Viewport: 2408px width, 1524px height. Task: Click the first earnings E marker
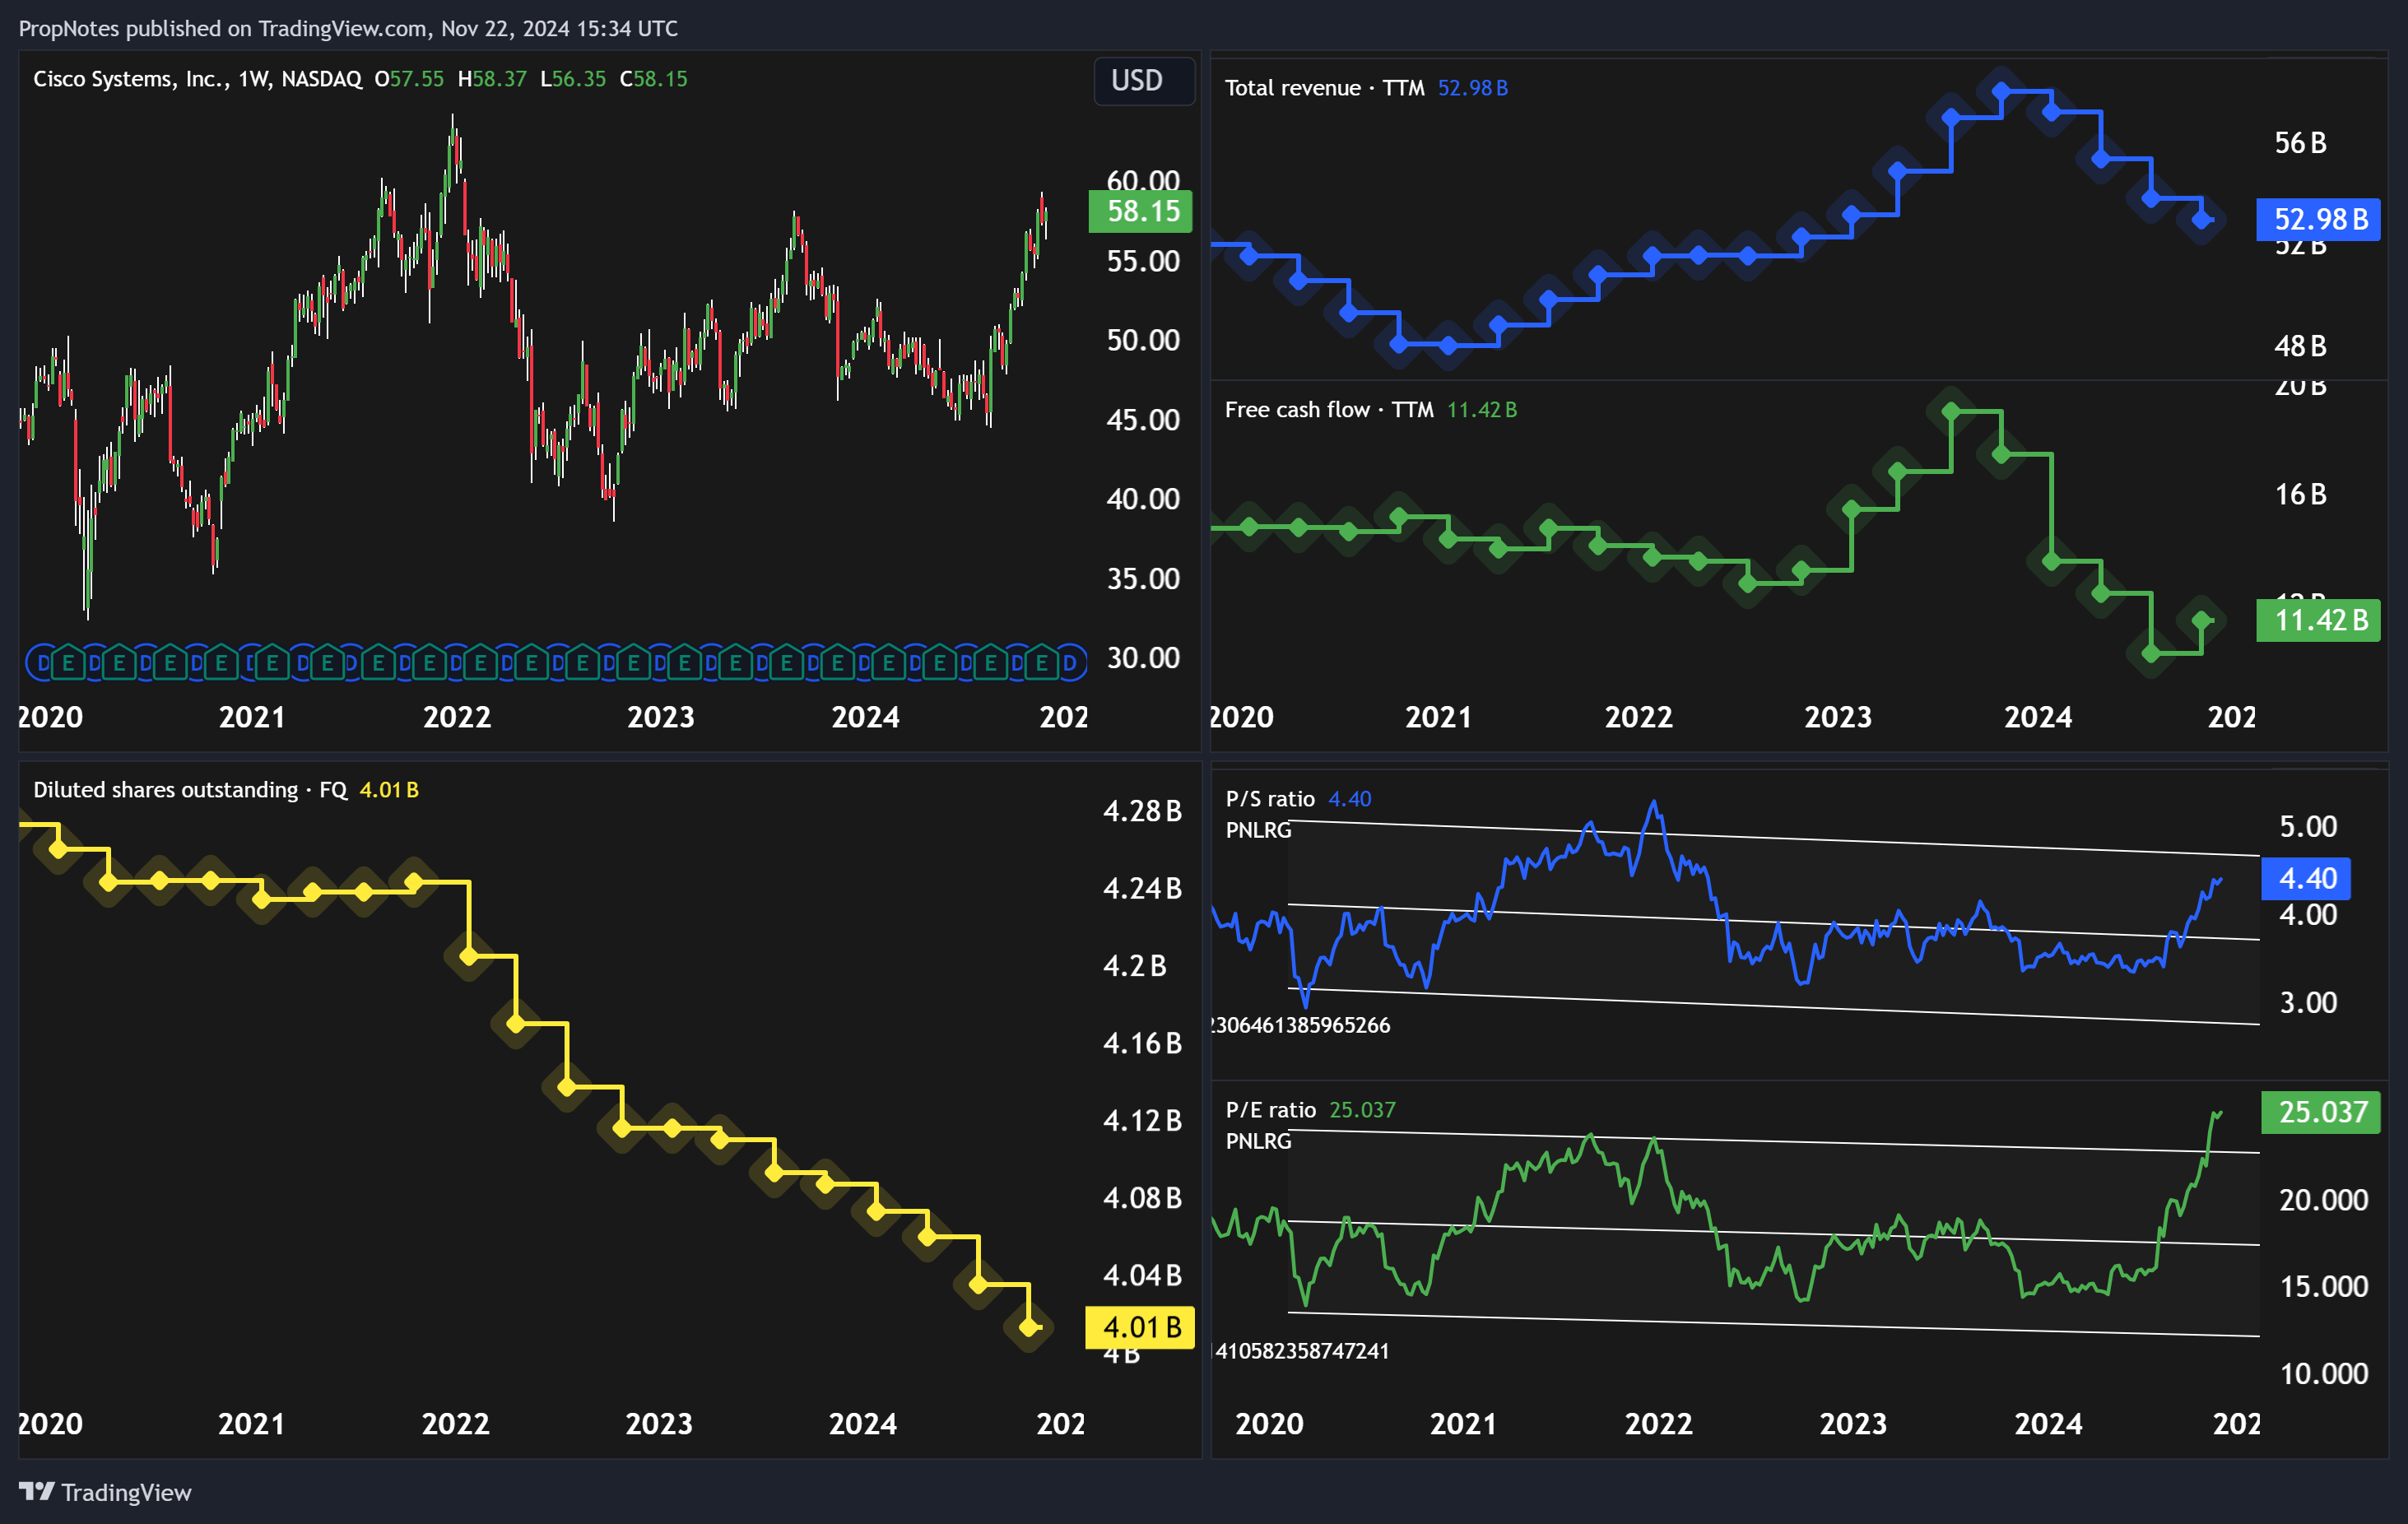[x=68, y=663]
